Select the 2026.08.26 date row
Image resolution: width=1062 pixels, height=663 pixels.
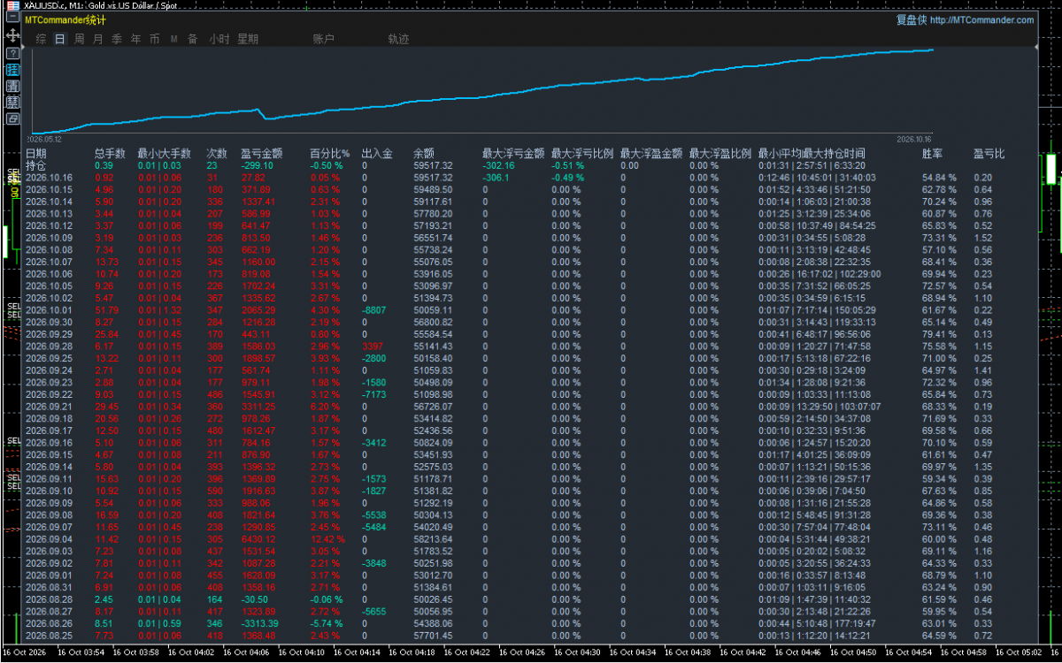click(49, 623)
